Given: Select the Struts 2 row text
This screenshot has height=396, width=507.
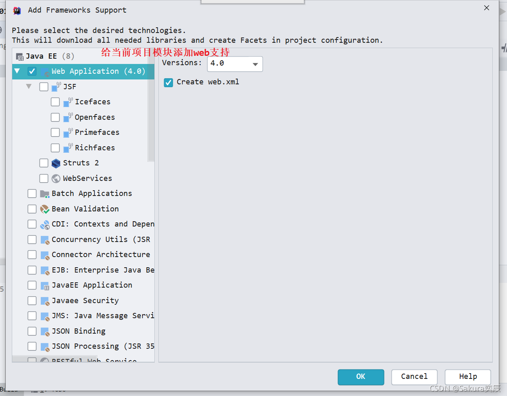Looking at the screenshot, I should point(81,163).
